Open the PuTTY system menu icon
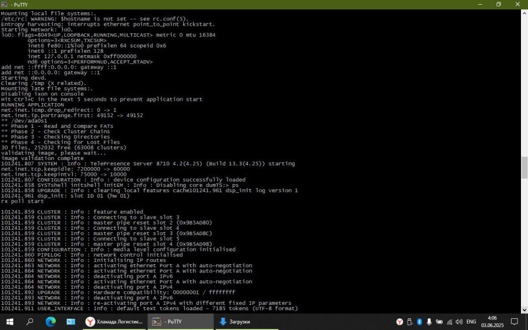 click(5, 4)
